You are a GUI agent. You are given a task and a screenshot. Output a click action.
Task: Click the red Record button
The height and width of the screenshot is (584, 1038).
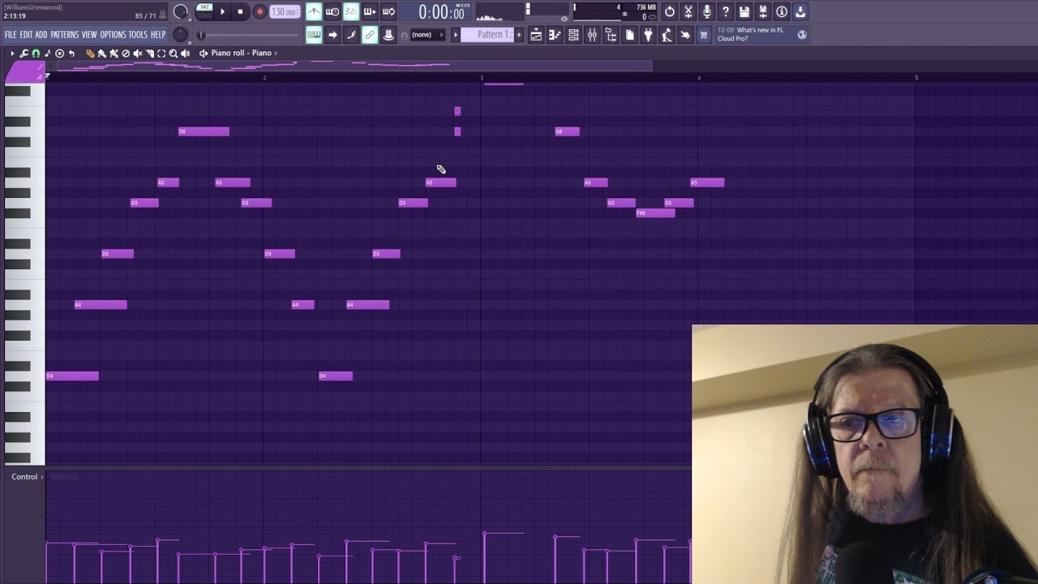pos(259,11)
